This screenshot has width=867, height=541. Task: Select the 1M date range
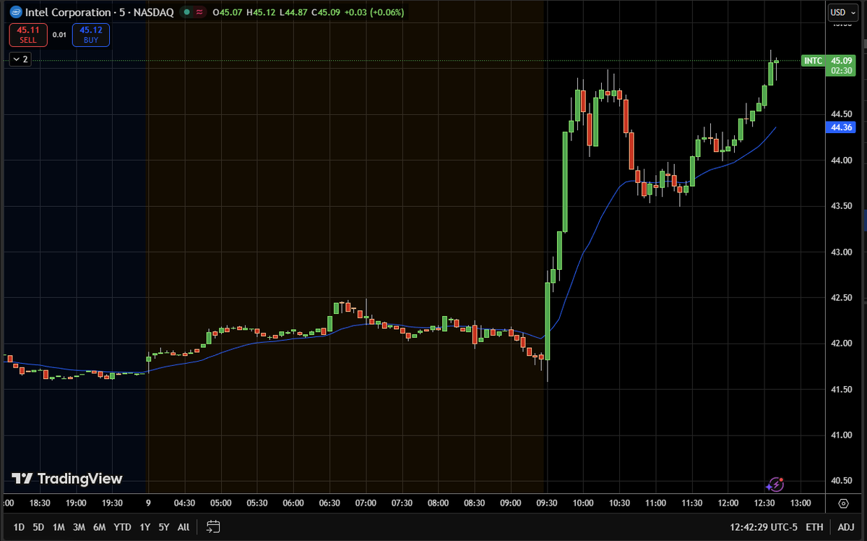coord(59,527)
